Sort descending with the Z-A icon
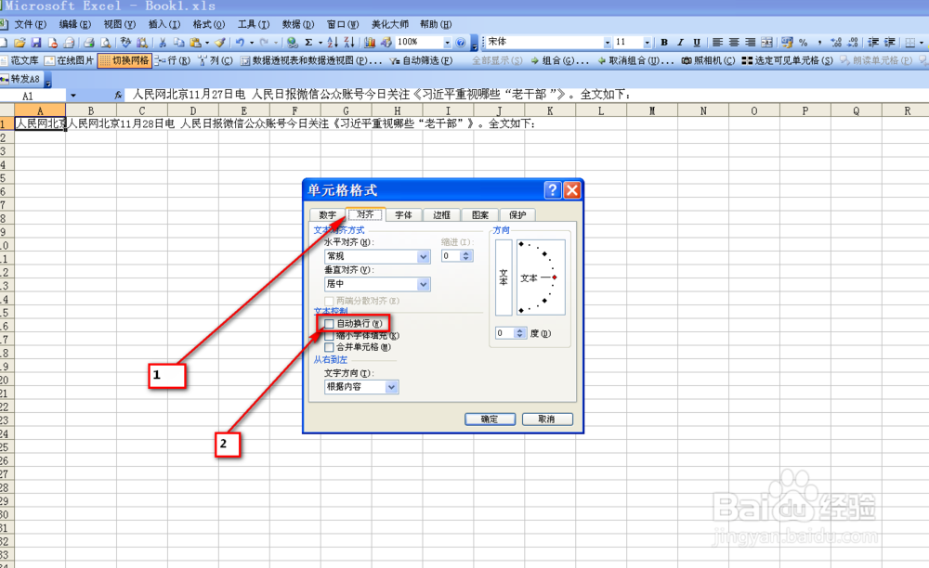This screenshot has width=929, height=568. click(x=349, y=43)
